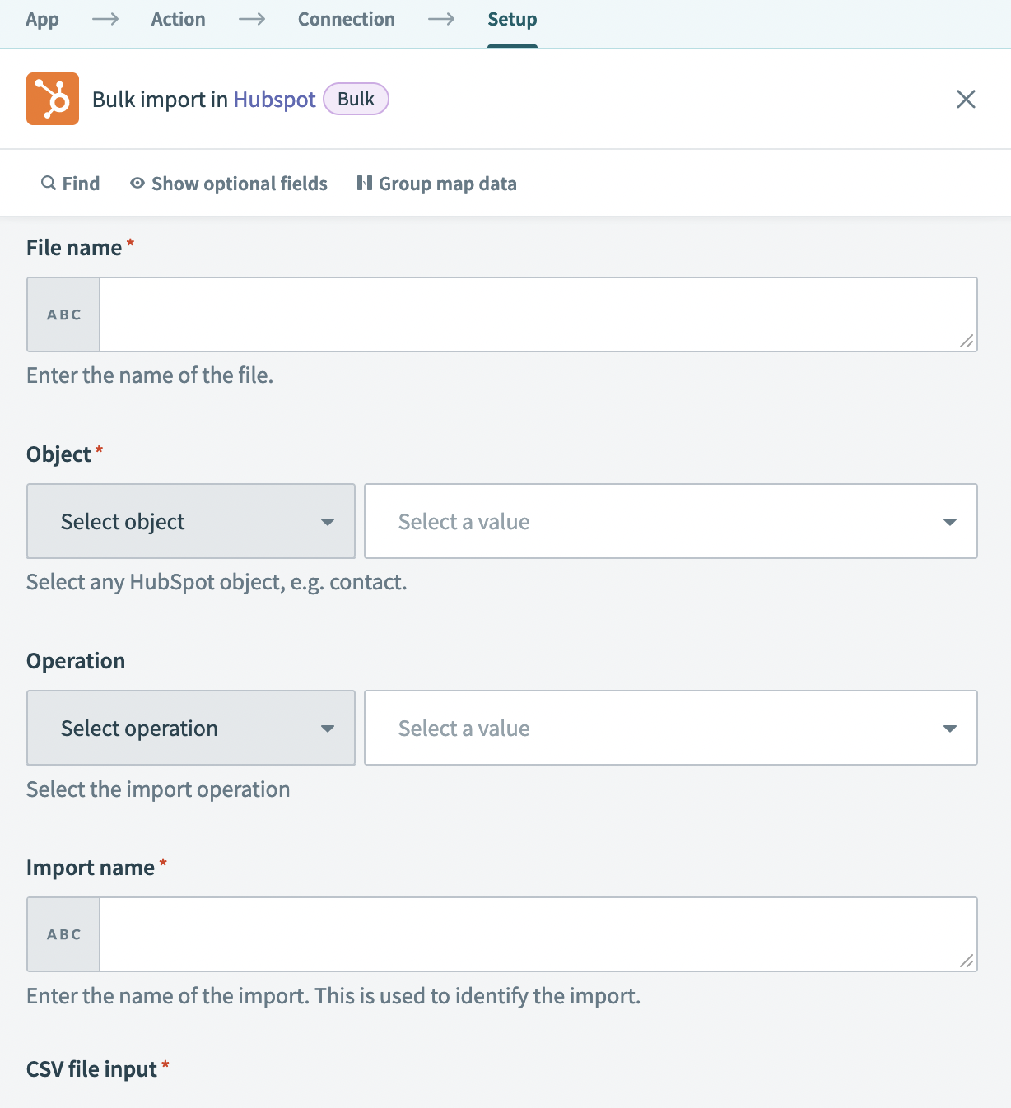This screenshot has width=1011, height=1108.
Task: Click the eye icon beside Show optional fields
Action: [x=136, y=183]
